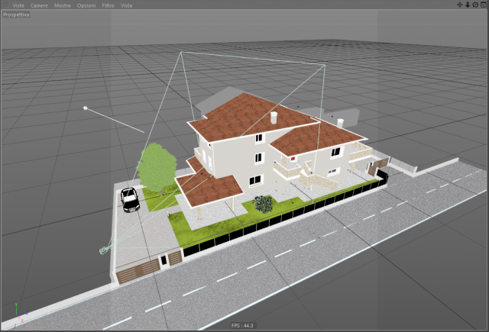Viewport: 489px width, 332px height.
Task: Select the left chimney on the roof
Action: click(x=274, y=118)
